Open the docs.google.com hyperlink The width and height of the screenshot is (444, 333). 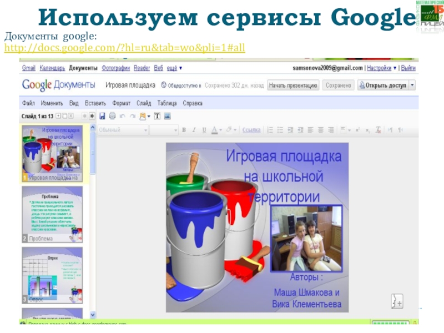pos(124,49)
